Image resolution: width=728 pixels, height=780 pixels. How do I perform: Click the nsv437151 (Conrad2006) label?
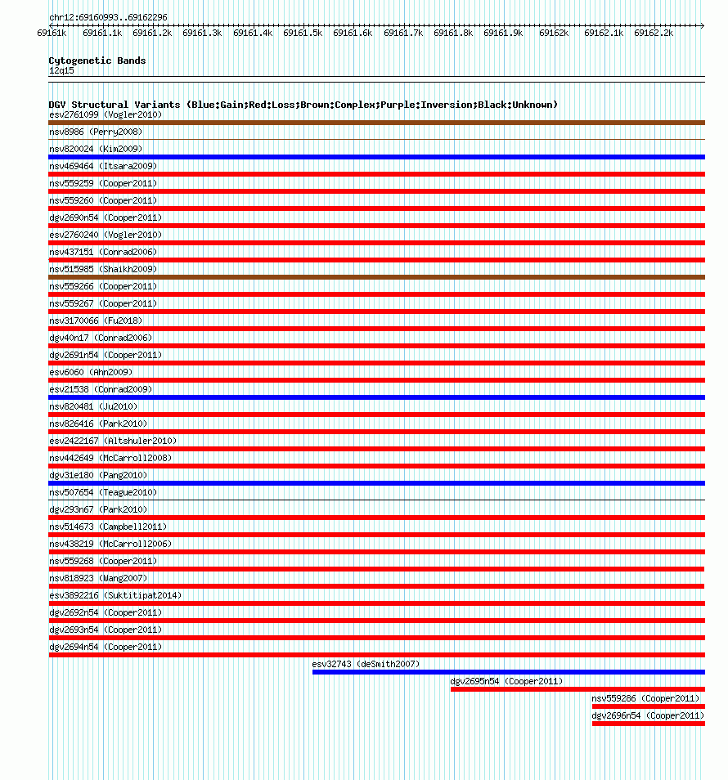tap(103, 252)
